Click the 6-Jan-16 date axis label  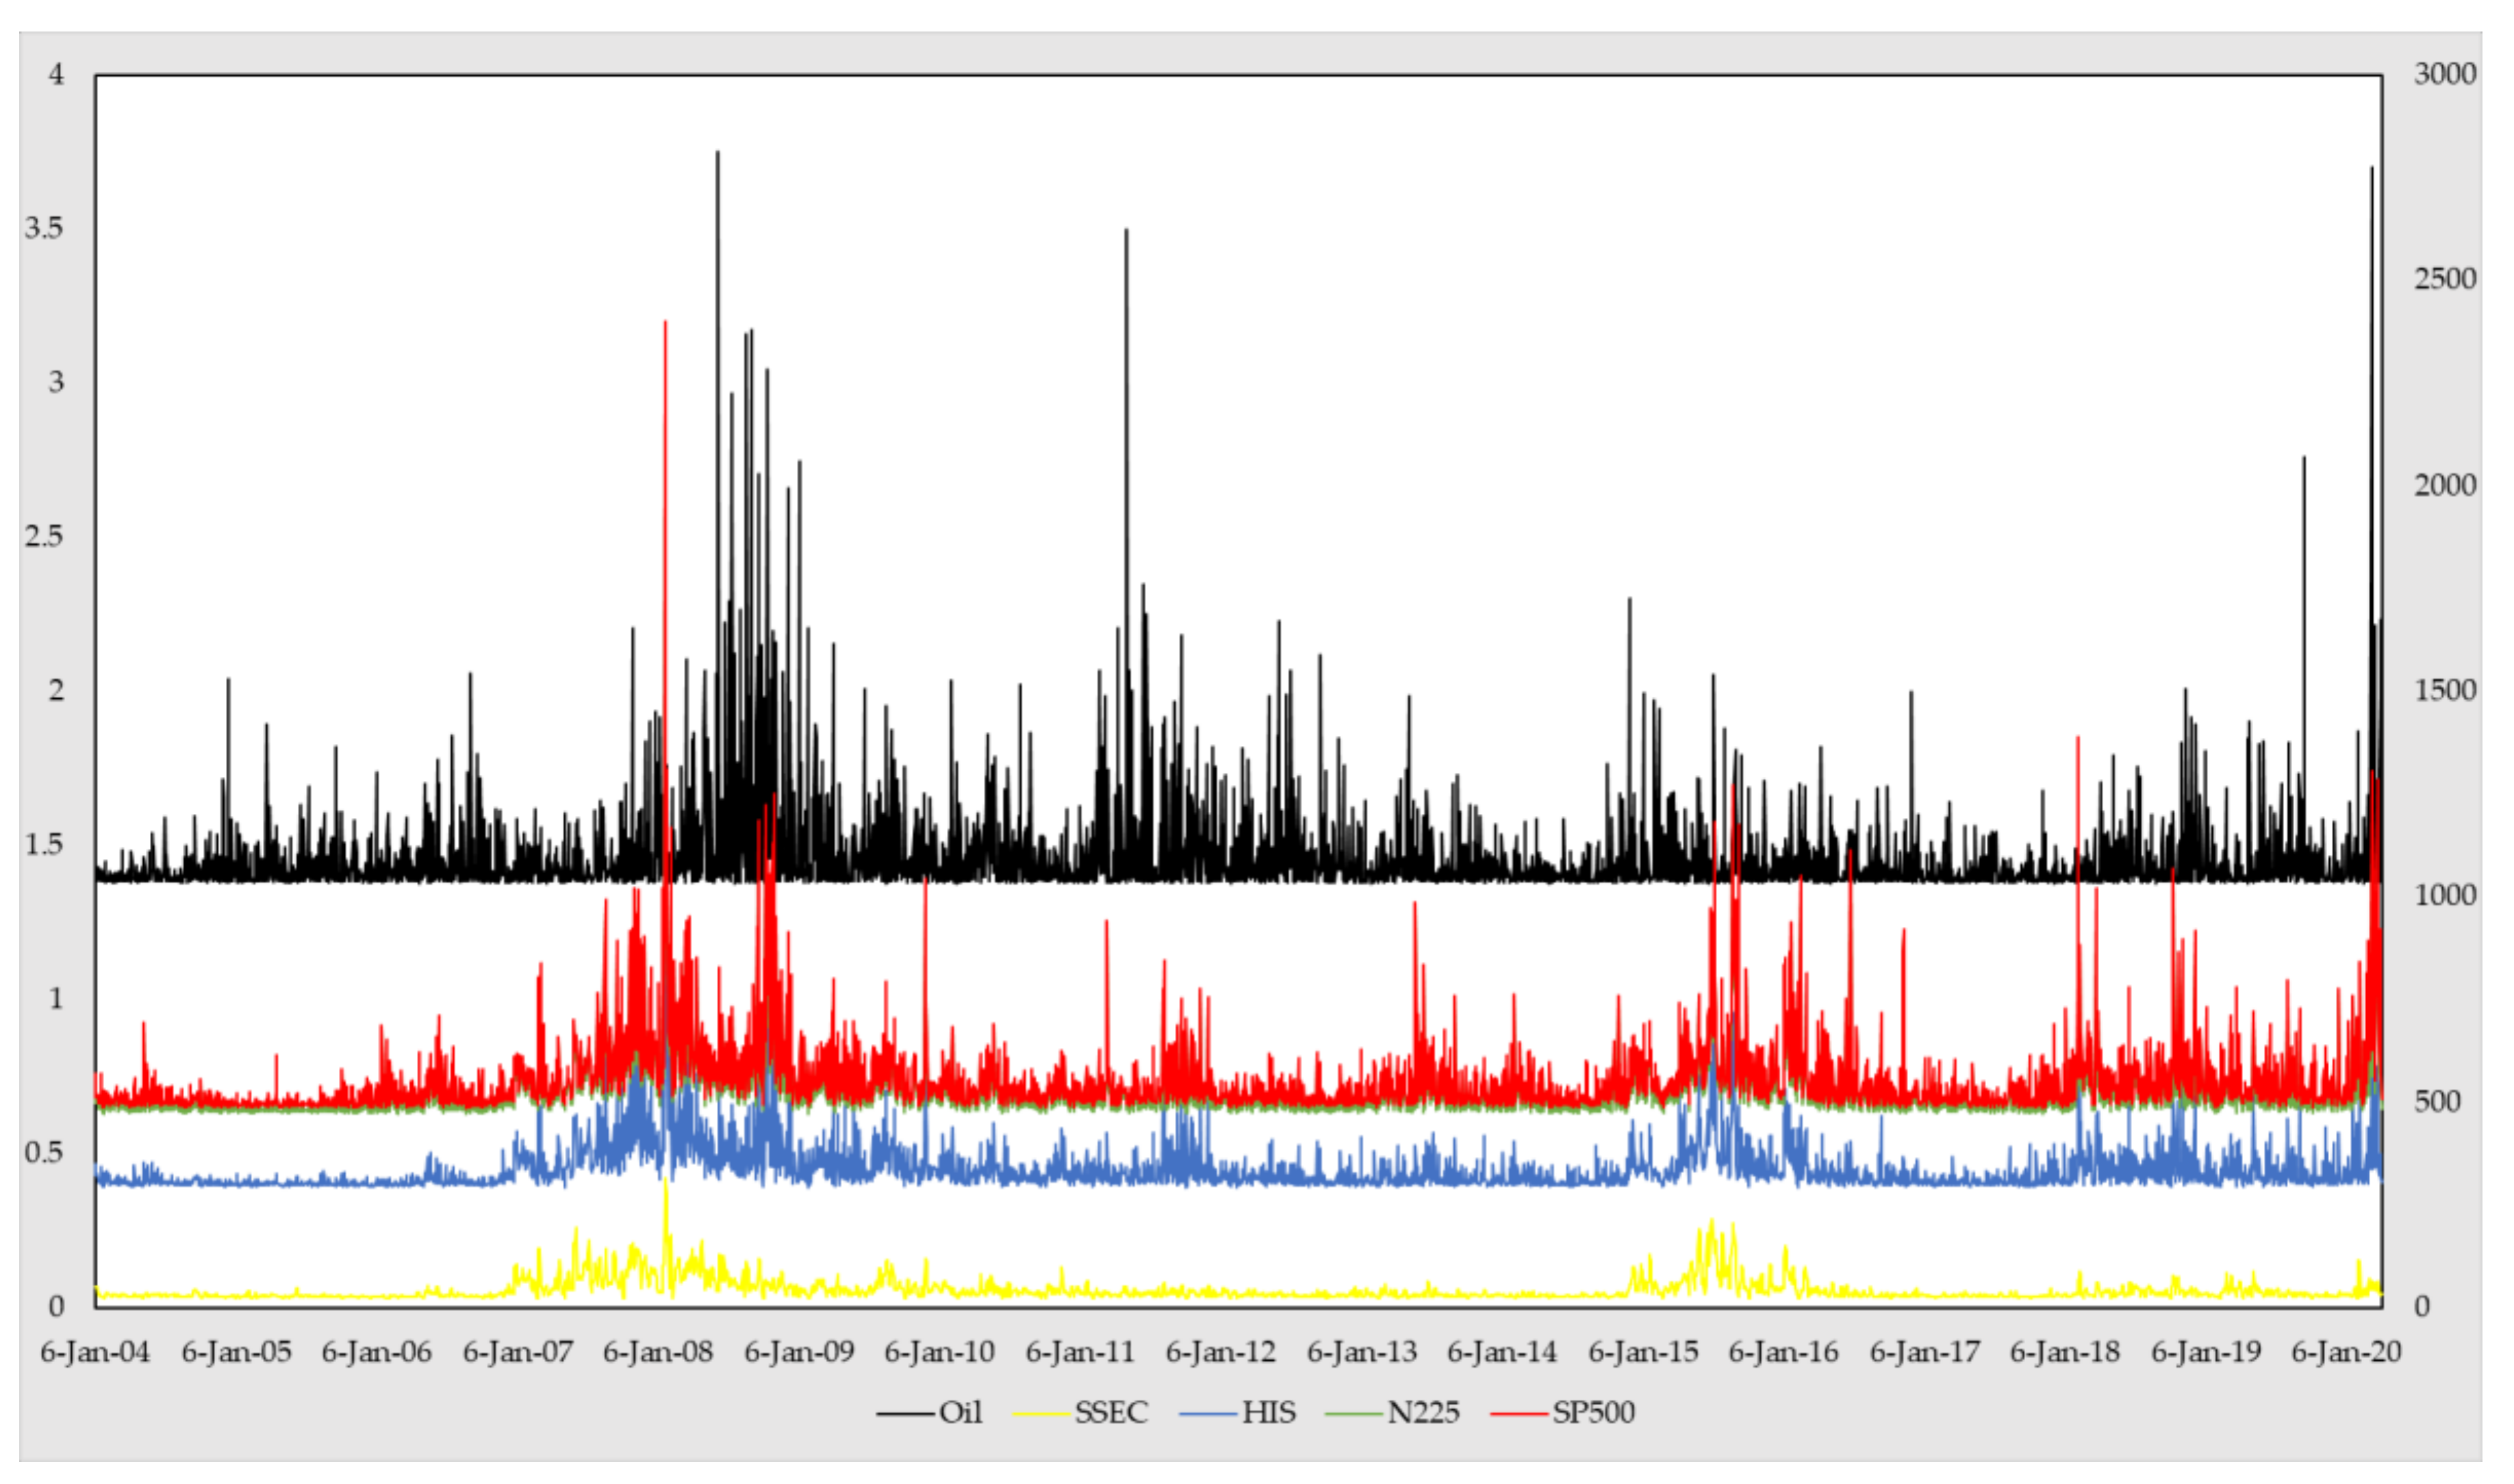click(x=1783, y=1352)
